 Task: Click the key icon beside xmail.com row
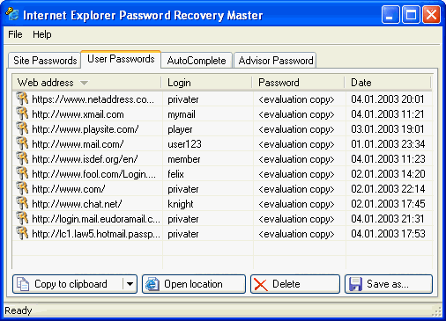coord(22,113)
